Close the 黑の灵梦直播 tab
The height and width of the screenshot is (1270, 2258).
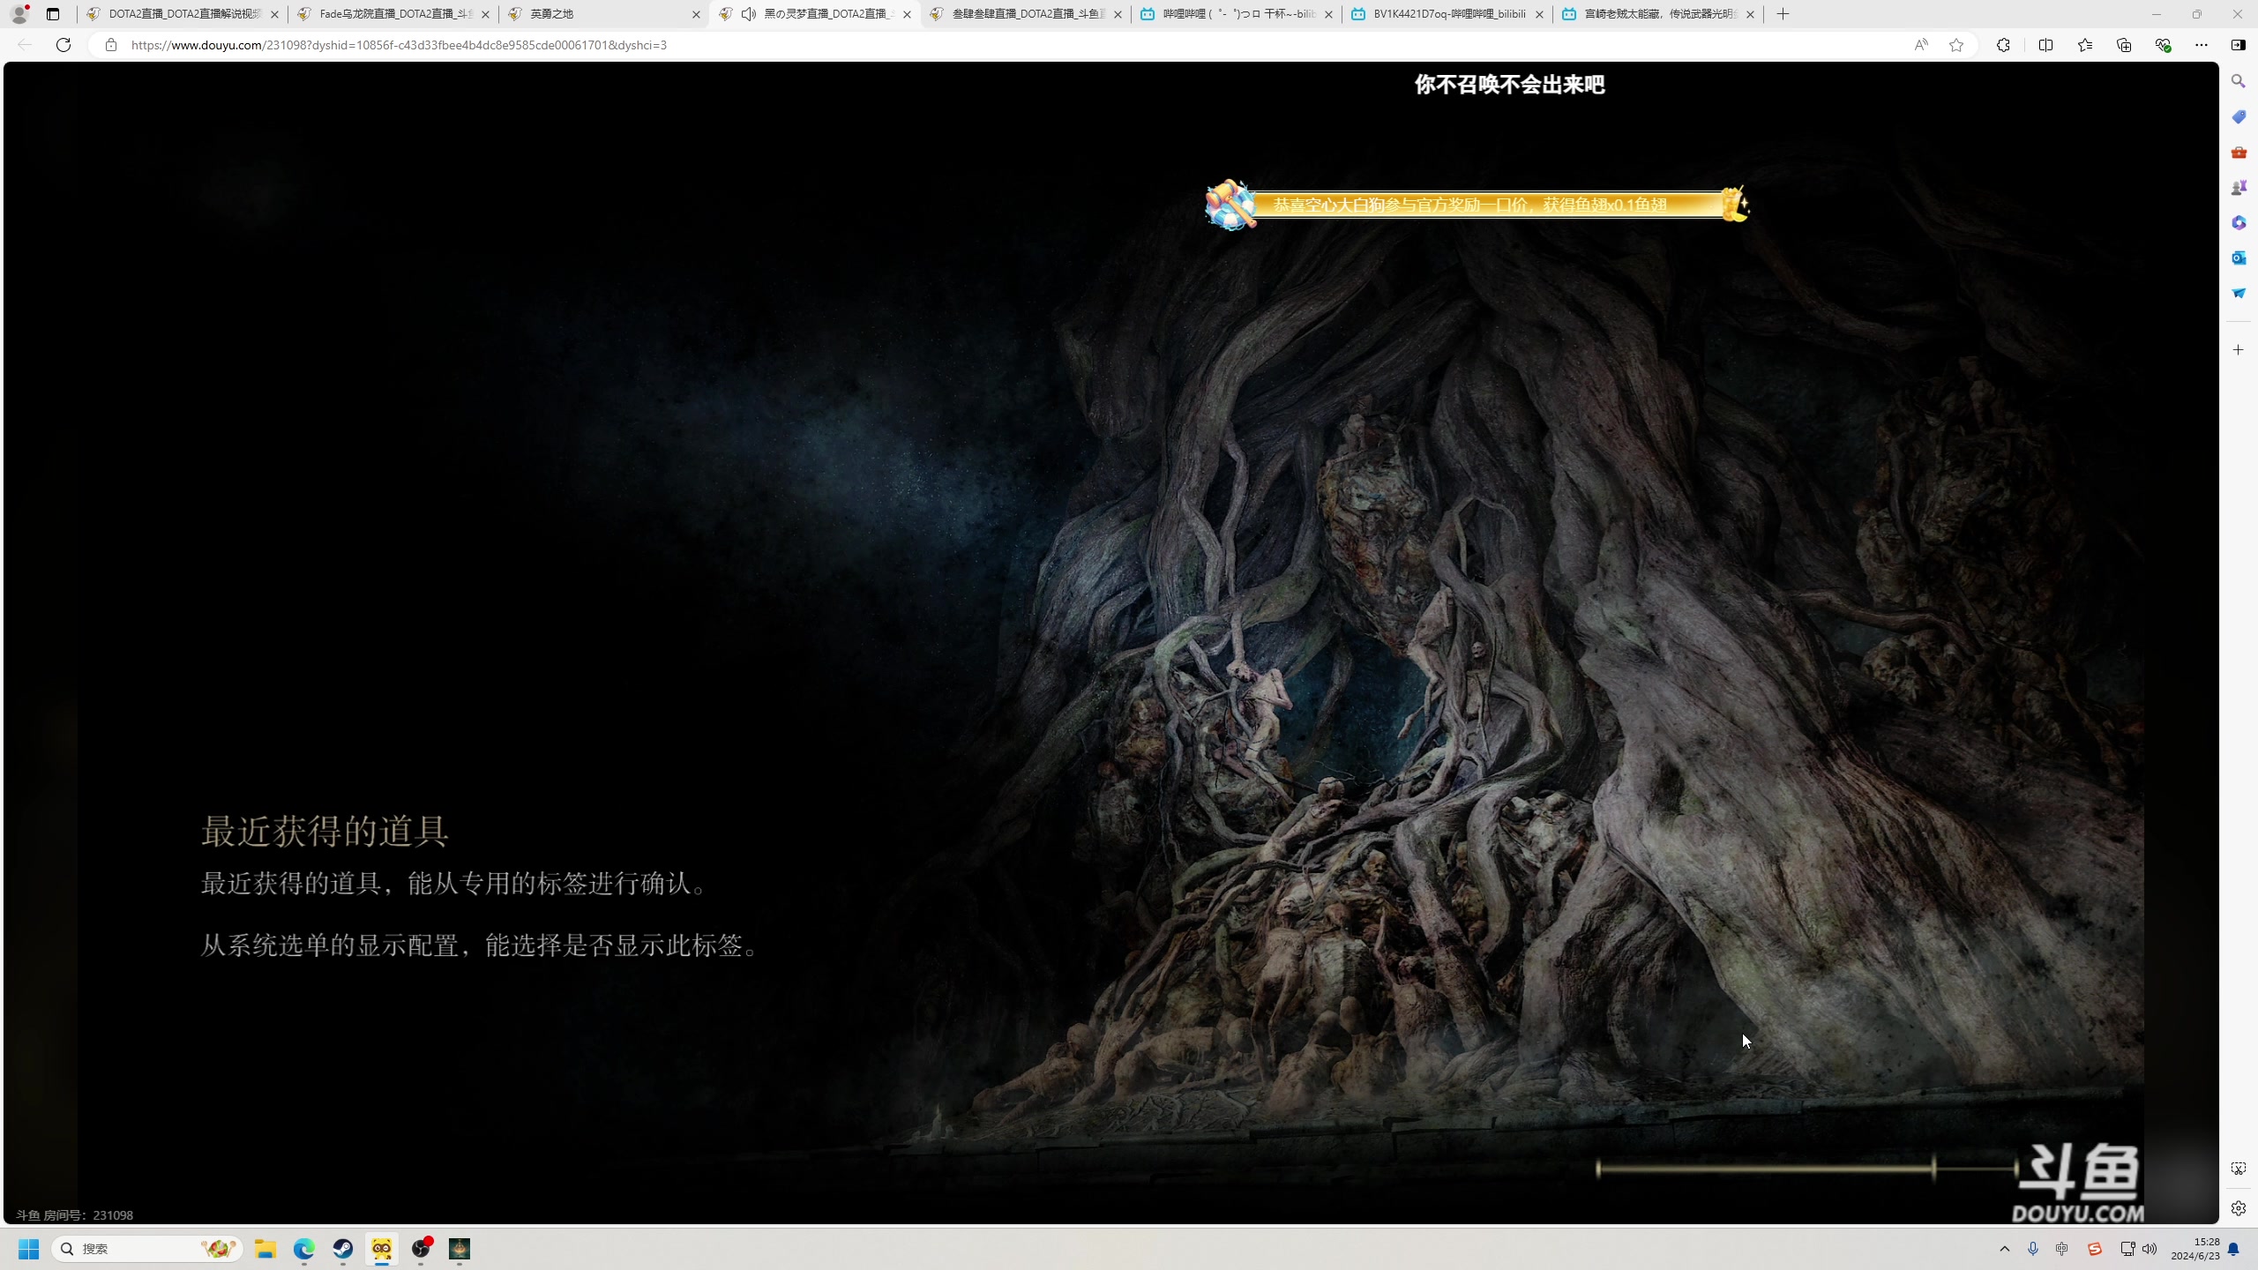[907, 14]
